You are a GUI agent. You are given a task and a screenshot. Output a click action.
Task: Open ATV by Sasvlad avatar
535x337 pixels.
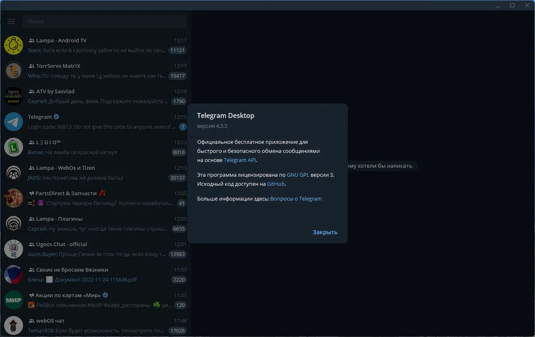(x=14, y=96)
